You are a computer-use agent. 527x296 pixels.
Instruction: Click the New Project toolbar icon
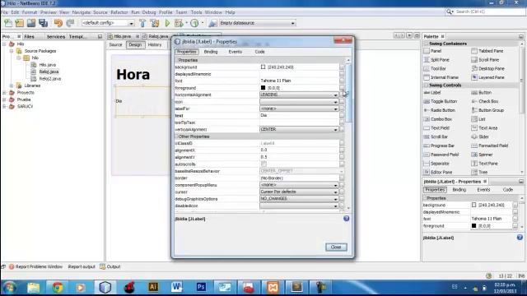20,23
